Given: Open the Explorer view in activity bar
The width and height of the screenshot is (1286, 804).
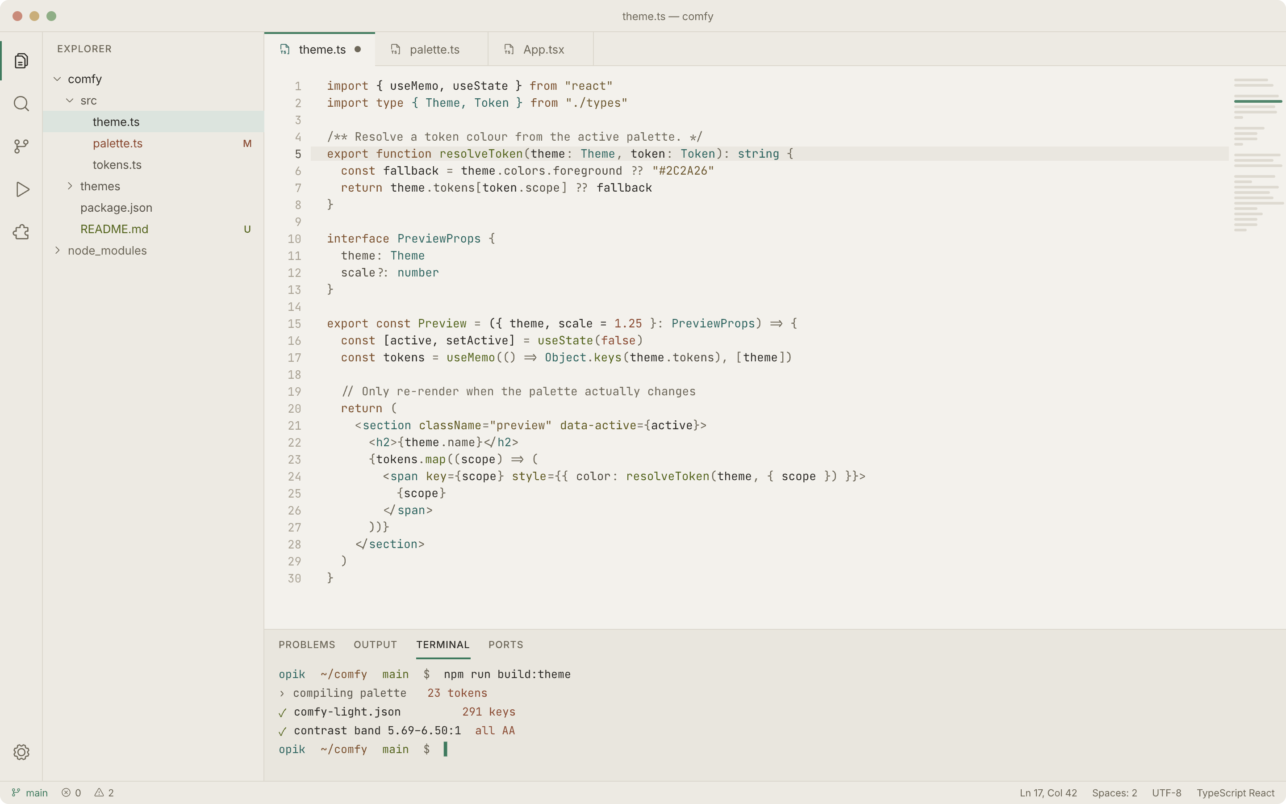Looking at the screenshot, I should pyautogui.click(x=21, y=61).
